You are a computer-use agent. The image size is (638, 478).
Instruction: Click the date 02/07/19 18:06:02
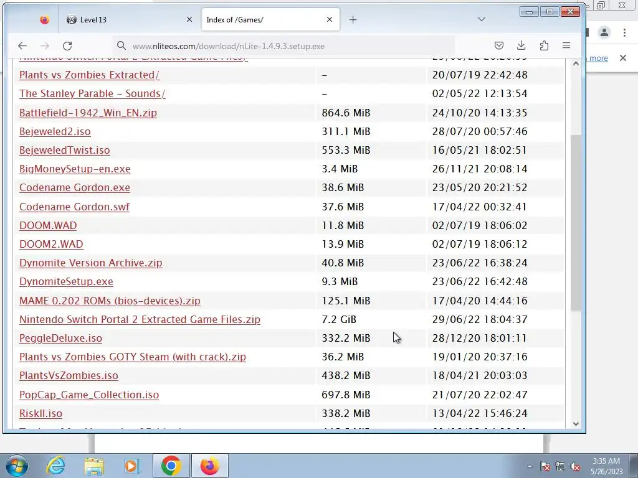click(480, 225)
